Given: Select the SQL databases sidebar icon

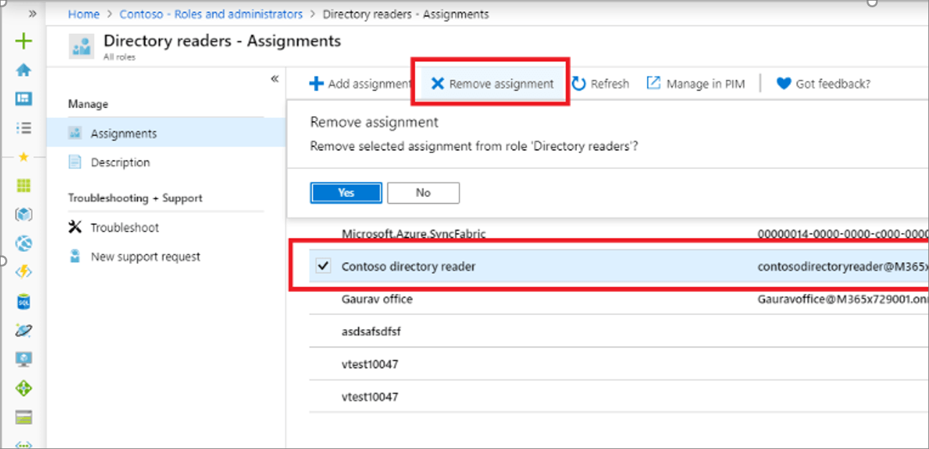Looking at the screenshot, I should 24,302.
